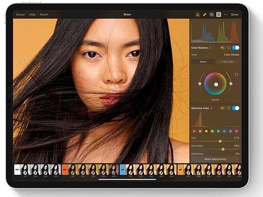Click the Saturation slider handle

[223, 149]
